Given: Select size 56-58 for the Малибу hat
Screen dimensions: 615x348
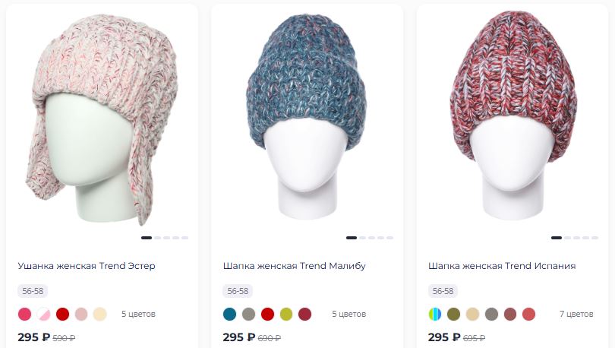Looking at the screenshot, I should [x=238, y=291].
